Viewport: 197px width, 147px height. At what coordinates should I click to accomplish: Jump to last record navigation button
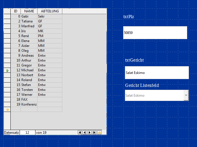[x=95, y=132]
